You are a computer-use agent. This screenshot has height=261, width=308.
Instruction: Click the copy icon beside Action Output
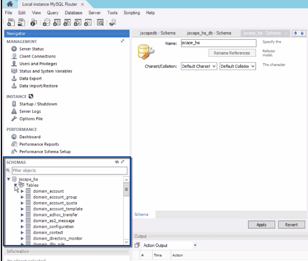pos(137,245)
